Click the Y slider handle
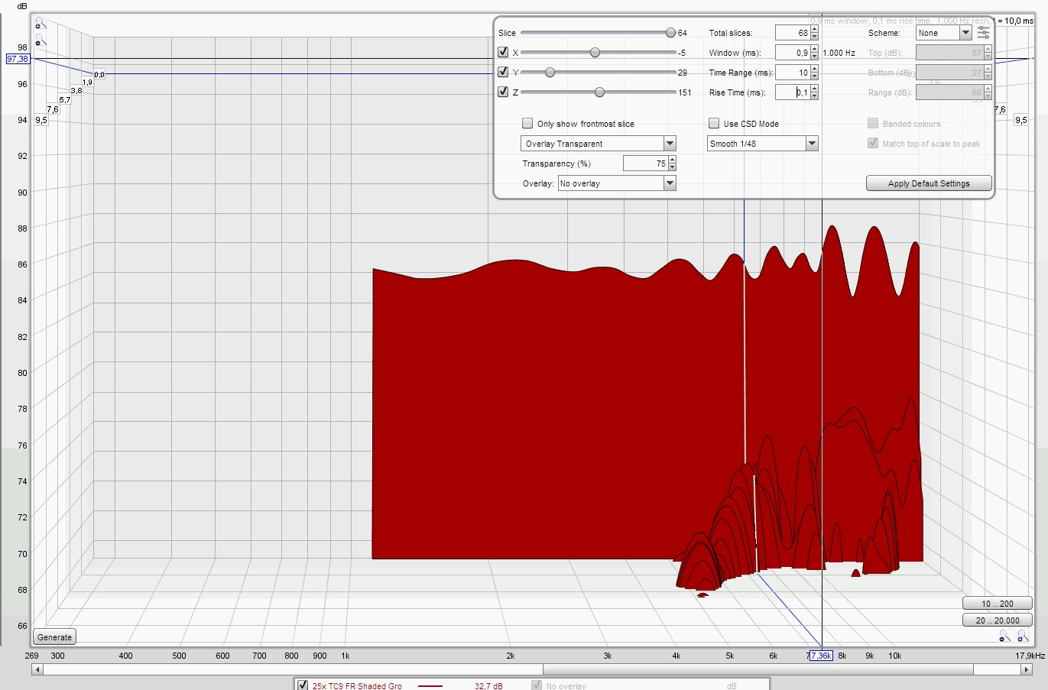 (x=550, y=73)
